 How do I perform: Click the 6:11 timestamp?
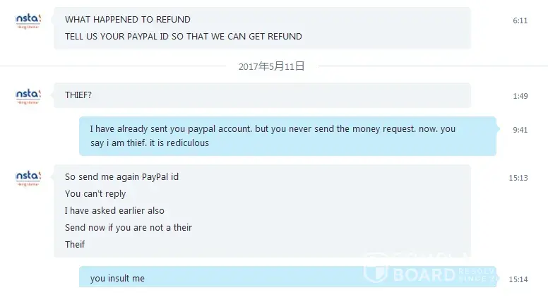[x=520, y=20]
